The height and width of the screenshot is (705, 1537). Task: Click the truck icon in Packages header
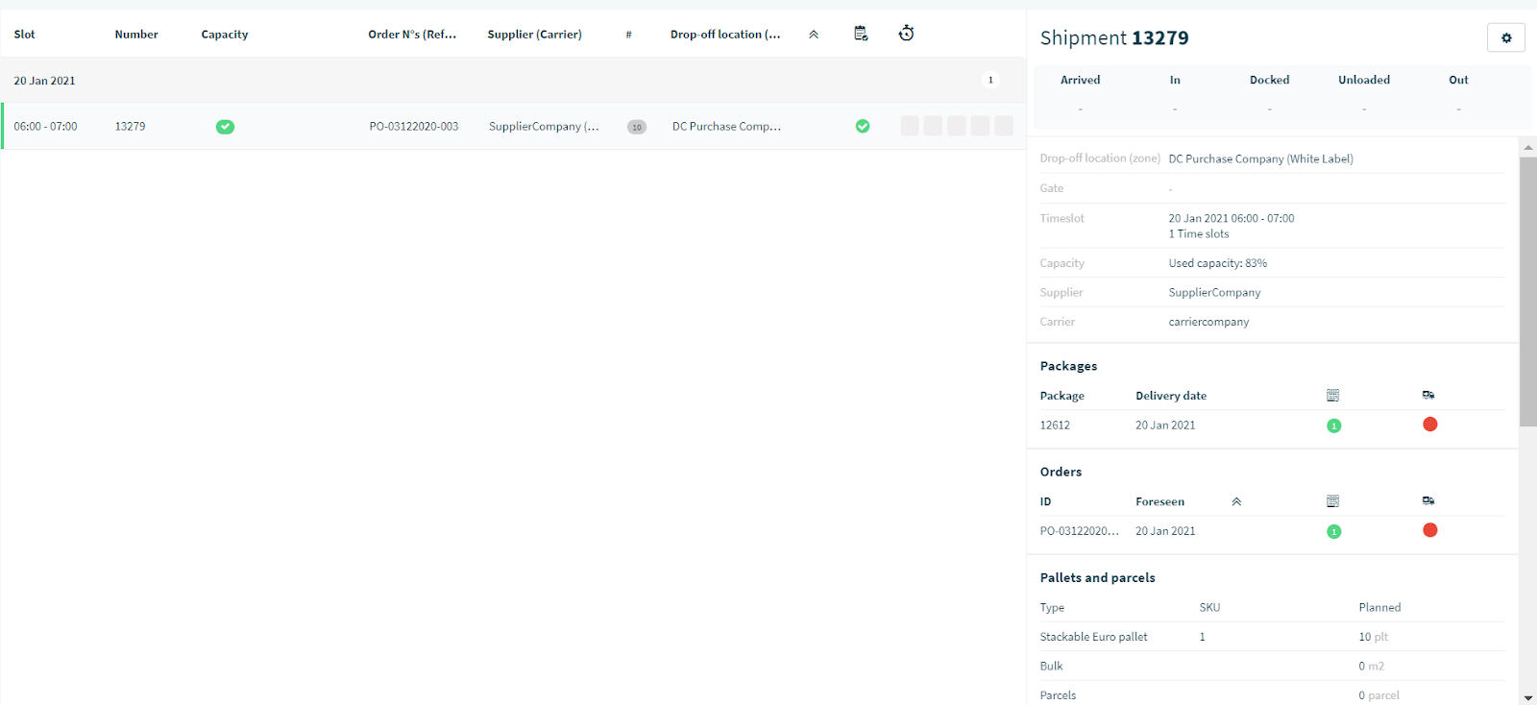[1428, 395]
